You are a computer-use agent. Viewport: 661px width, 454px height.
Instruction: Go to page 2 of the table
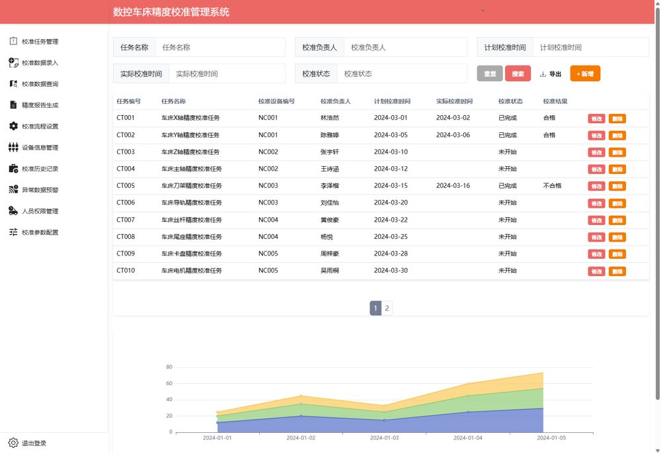[387, 308]
